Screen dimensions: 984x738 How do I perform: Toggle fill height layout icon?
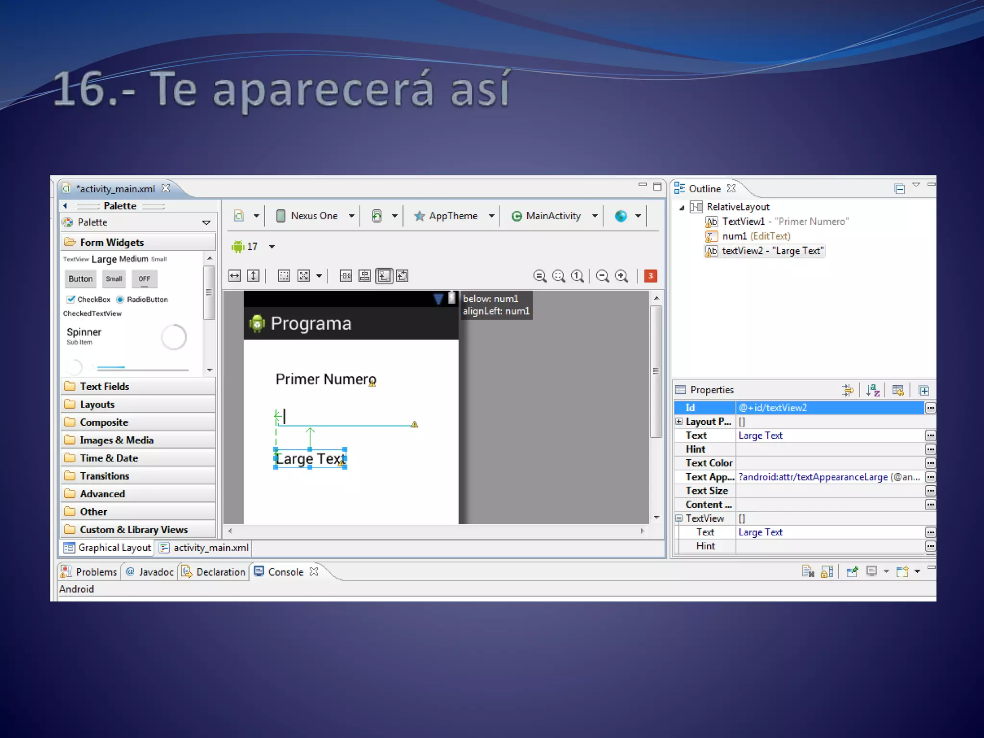pos(253,276)
